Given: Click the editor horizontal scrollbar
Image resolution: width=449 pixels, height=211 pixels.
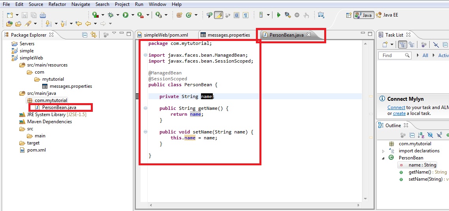Looking at the screenshot, I should [255, 205].
